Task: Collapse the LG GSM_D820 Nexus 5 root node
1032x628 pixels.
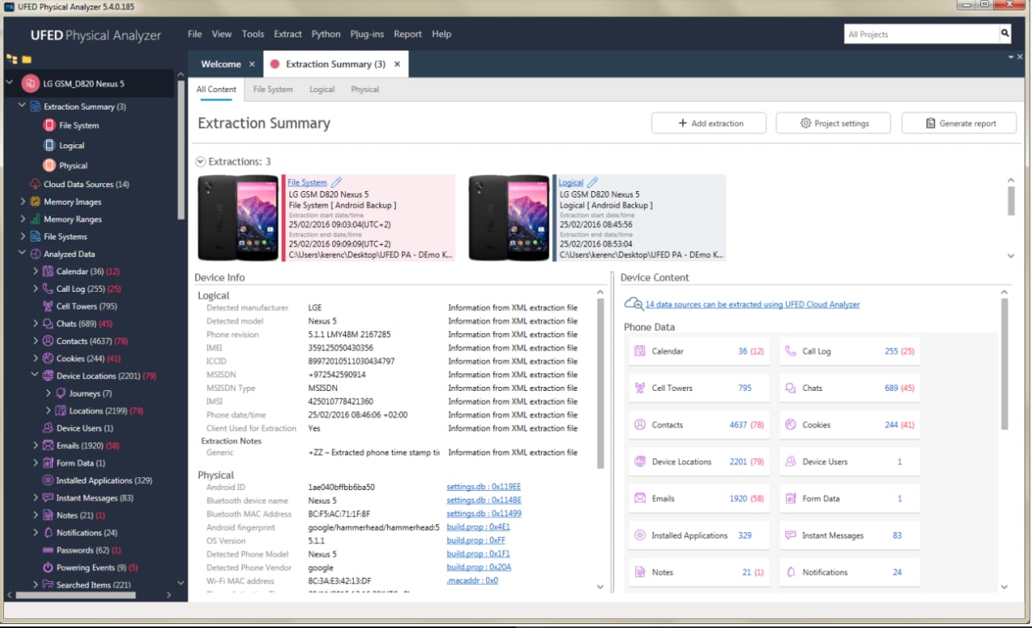Action: 10,83
